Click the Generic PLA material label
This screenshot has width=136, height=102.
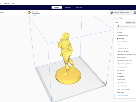35,12
